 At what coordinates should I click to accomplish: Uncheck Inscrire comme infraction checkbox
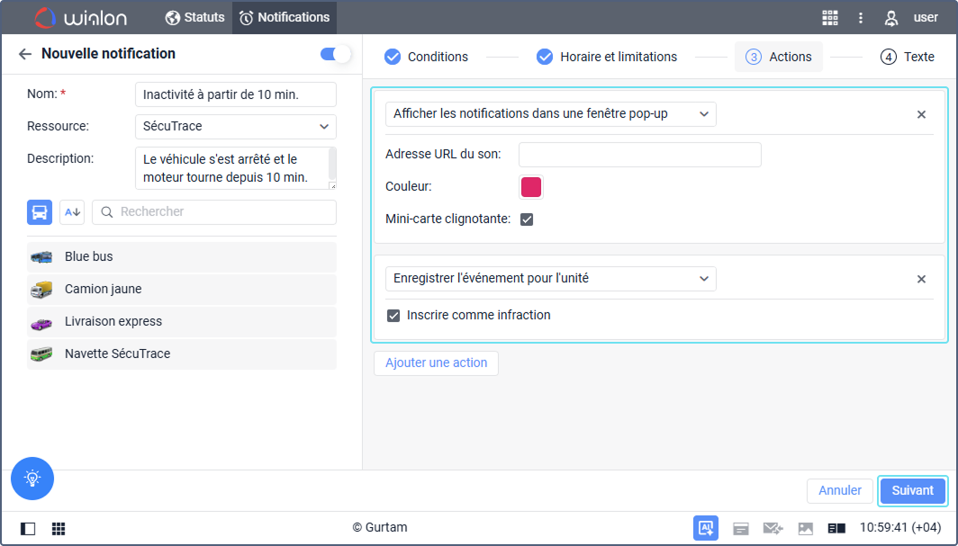coord(393,316)
